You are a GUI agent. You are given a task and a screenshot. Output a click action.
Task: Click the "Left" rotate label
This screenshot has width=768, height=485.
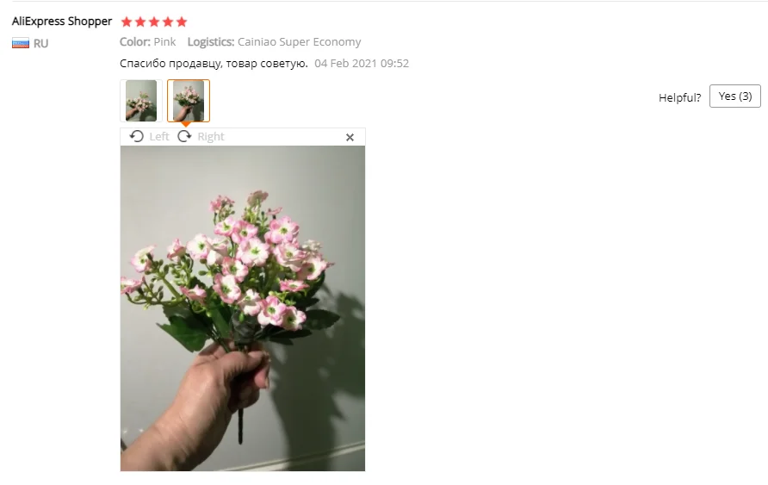(159, 137)
